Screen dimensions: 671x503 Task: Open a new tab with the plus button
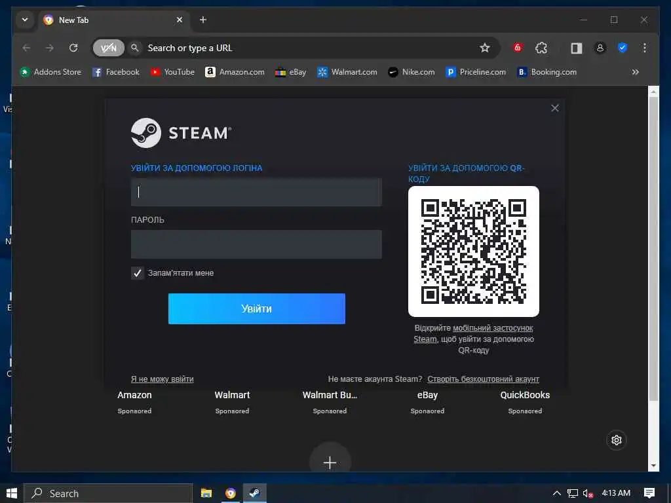[x=203, y=20]
